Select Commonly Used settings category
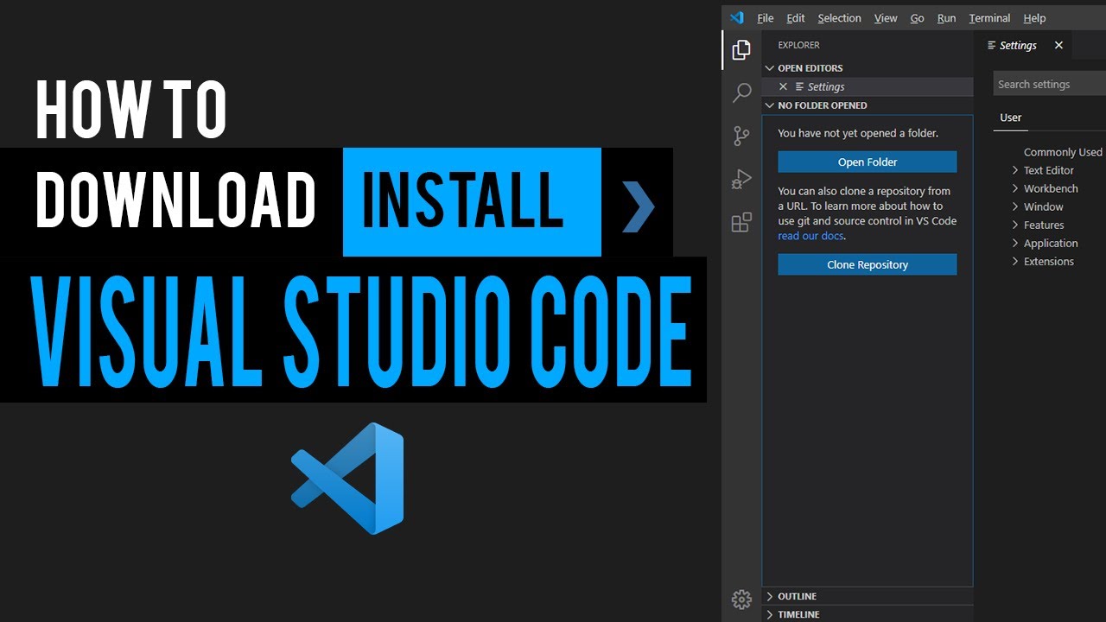The height and width of the screenshot is (622, 1106). pyautogui.click(x=1063, y=152)
